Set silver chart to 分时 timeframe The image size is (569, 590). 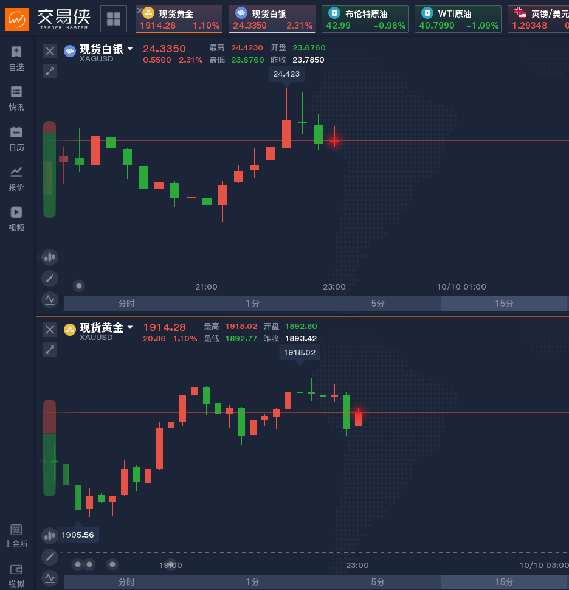(126, 304)
